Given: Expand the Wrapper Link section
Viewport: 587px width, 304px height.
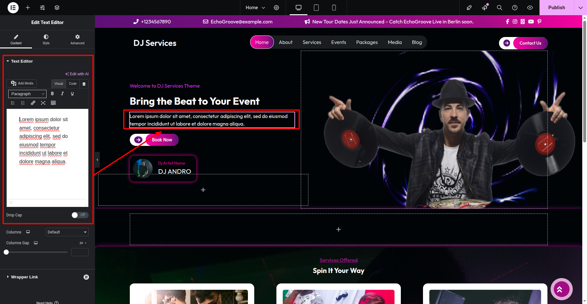Looking at the screenshot, I should tap(24, 277).
